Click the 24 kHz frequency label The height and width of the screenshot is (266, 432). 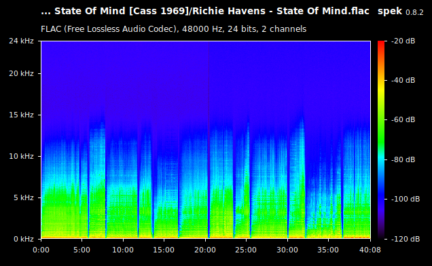[x=21, y=41]
